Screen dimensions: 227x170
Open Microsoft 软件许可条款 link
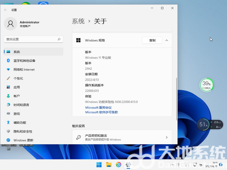(x=102, y=112)
